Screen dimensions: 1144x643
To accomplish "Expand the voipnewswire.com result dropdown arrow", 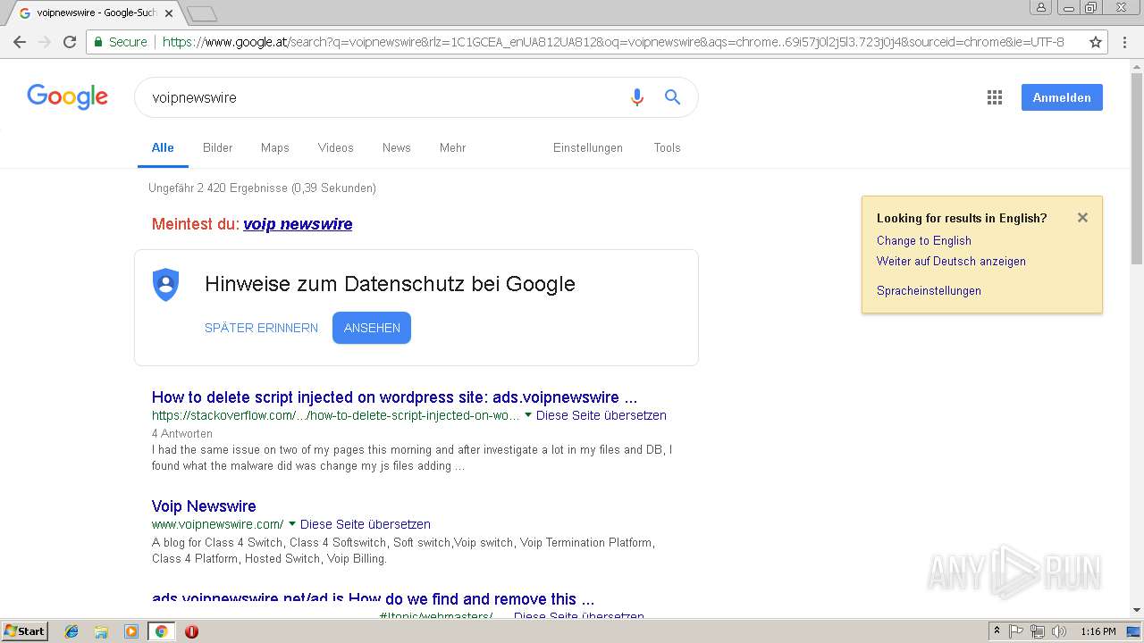I will coord(292,524).
